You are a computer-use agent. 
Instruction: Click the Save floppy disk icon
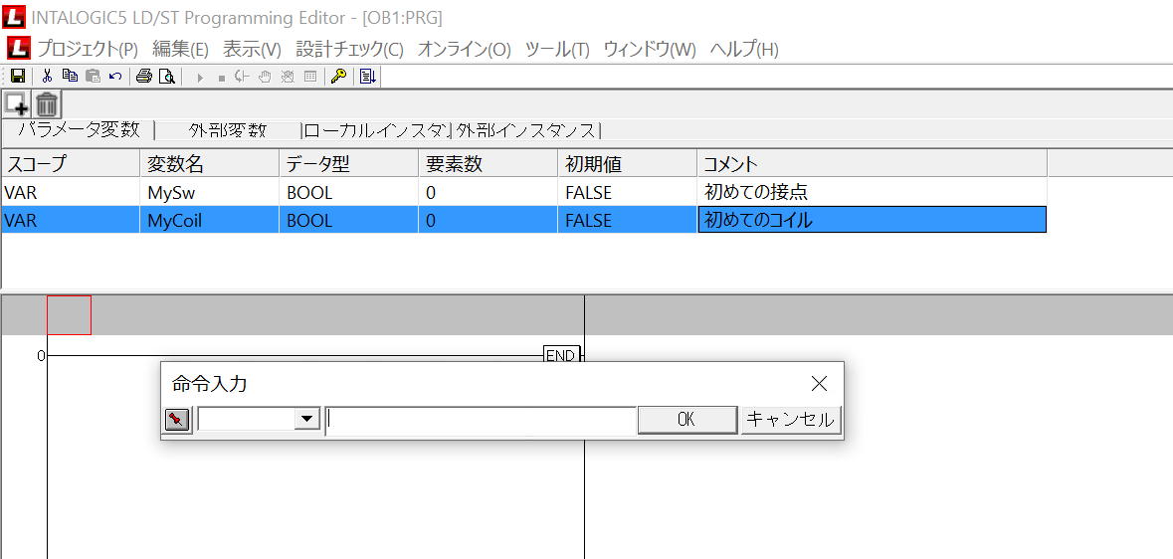pyautogui.click(x=17, y=77)
